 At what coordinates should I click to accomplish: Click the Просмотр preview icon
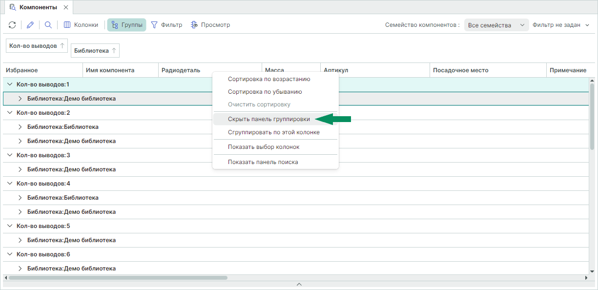coord(210,25)
